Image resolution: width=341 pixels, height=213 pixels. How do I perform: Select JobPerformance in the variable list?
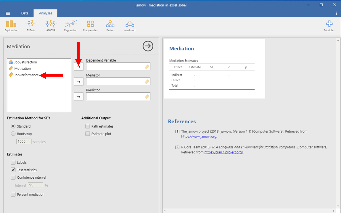pyautogui.click(x=26, y=75)
